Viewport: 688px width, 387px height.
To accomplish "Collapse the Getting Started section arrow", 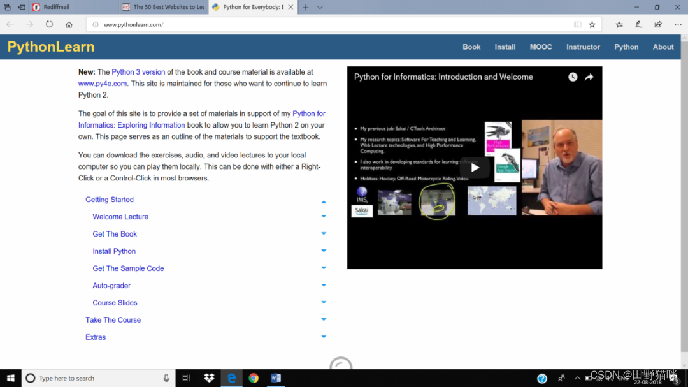I will [324, 201].
